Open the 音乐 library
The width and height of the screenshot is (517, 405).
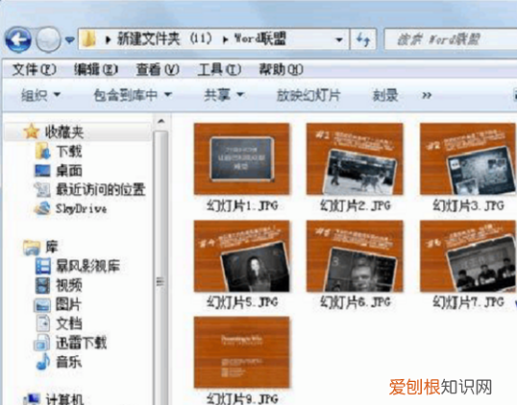[x=69, y=362]
